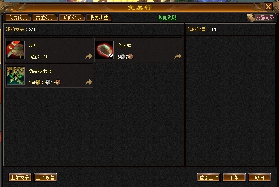Image resolution: width=279 pixels, height=187 pixels.
Task: Open 交易记录 scroll icon
Action: (251, 17)
